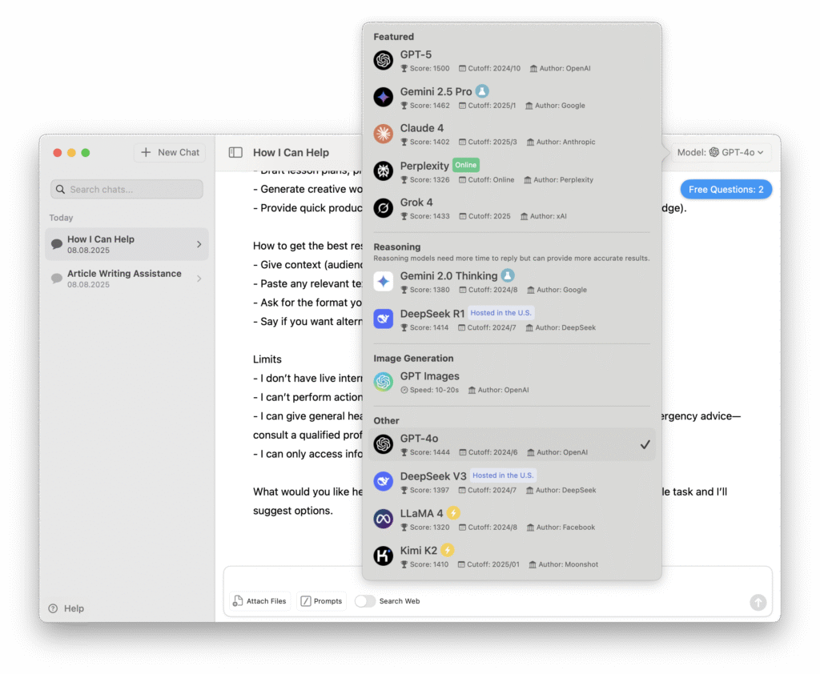
Task: Click the 'Reasoning' section heading
Action: (x=396, y=247)
